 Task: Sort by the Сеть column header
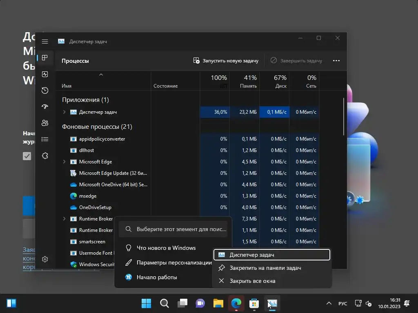(304, 81)
